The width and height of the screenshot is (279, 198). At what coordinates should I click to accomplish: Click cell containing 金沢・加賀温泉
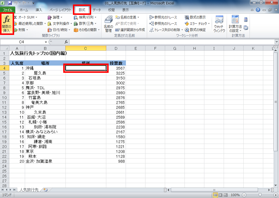click(x=45, y=161)
